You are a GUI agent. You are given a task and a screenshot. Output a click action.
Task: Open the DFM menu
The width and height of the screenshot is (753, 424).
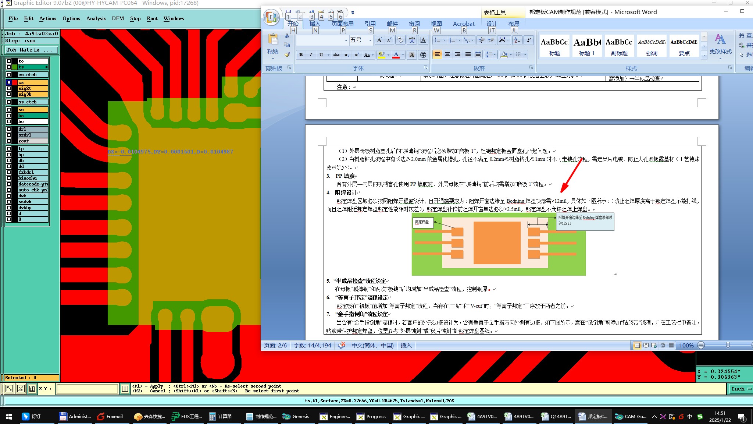118,18
